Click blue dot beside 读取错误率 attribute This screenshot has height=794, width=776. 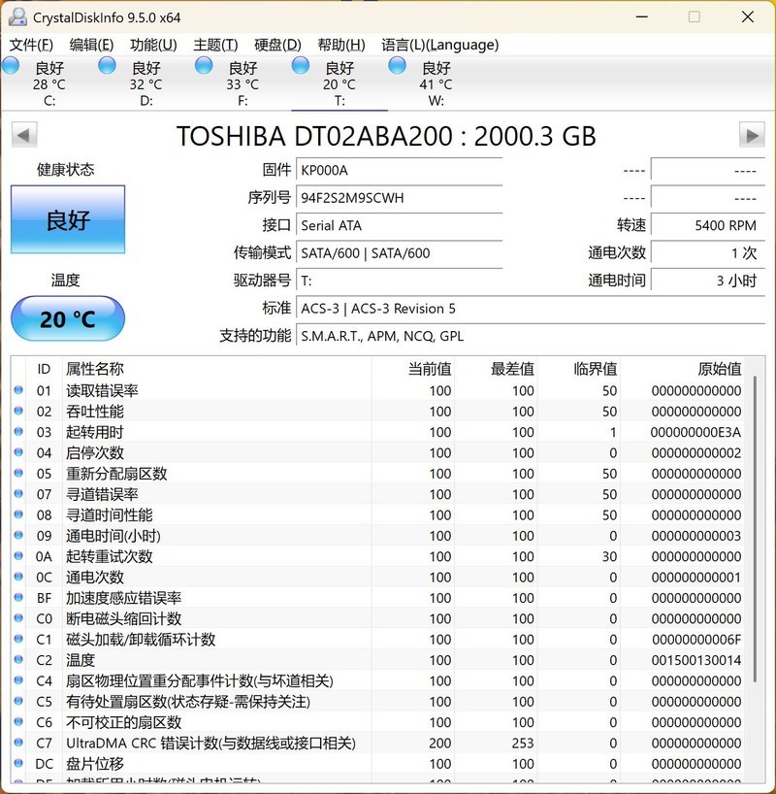16,390
